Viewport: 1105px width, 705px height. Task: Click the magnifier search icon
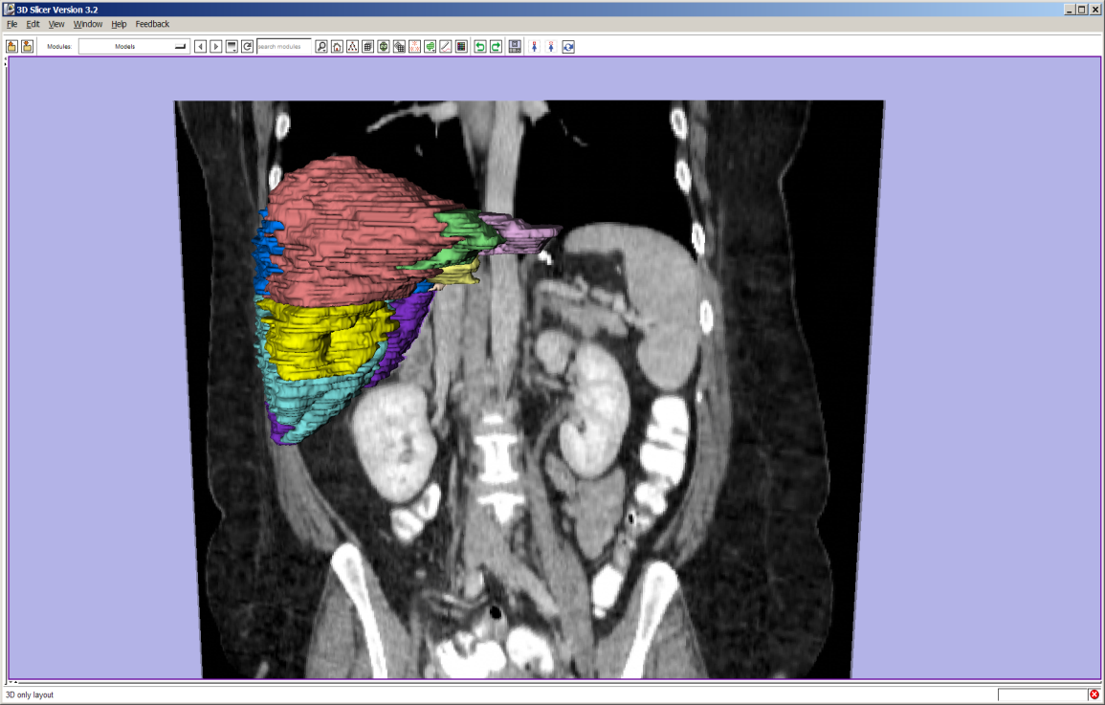point(321,46)
